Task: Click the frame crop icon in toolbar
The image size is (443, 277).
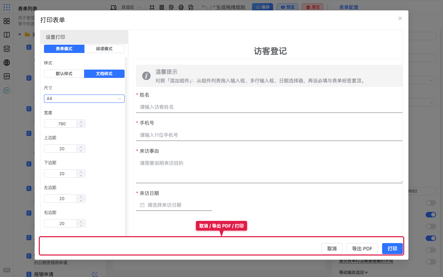Action: (152, 7)
